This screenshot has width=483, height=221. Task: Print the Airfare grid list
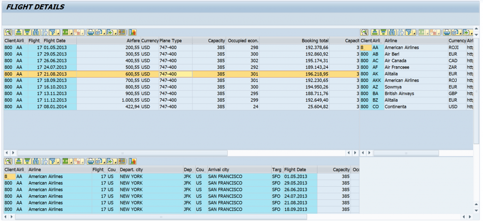91,32
